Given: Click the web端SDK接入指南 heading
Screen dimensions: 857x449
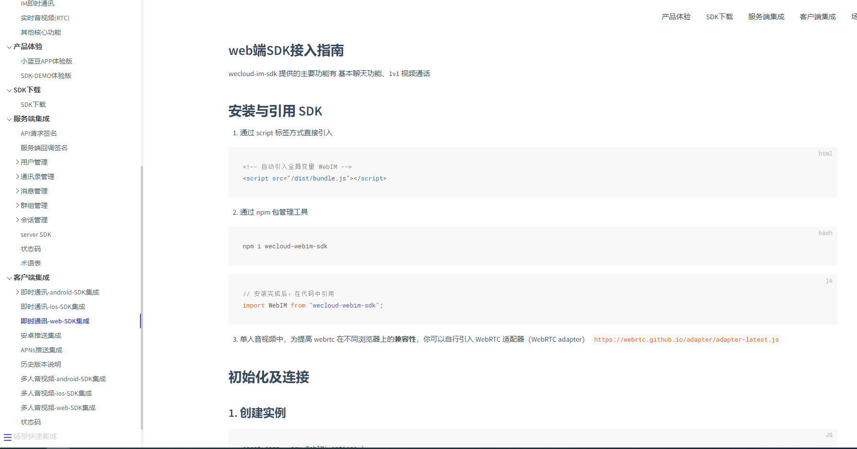Looking at the screenshot, I should tap(286, 51).
